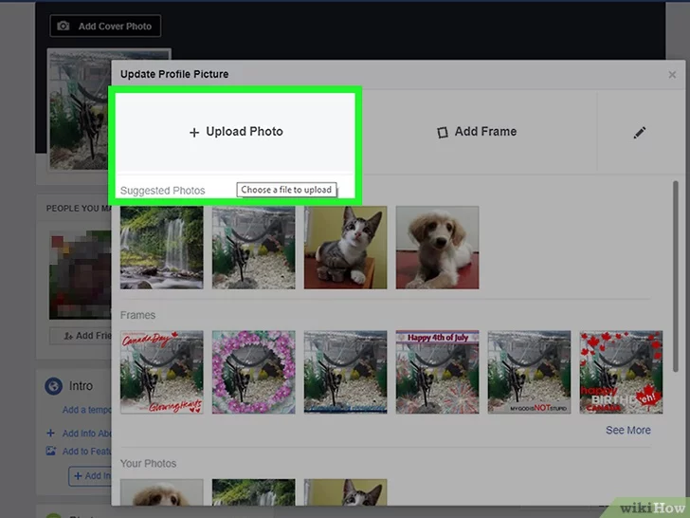Click the Add Friend button in the sidebar
Image resolution: width=690 pixels, height=518 pixels.
point(80,336)
